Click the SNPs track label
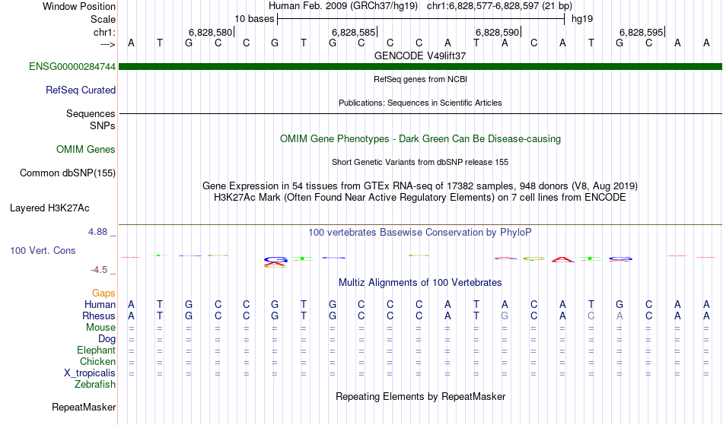 click(x=103, y=125)
